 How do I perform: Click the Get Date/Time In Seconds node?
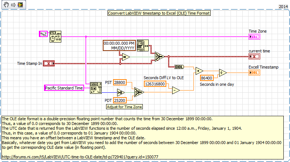(142, 45)
